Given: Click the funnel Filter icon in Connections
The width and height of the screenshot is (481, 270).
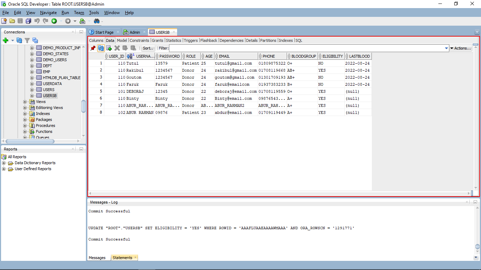Looking at the screenshot, I should click(x=27, y=40).
